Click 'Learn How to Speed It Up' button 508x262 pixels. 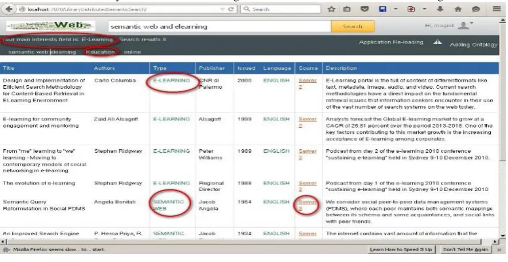[401, 250]
